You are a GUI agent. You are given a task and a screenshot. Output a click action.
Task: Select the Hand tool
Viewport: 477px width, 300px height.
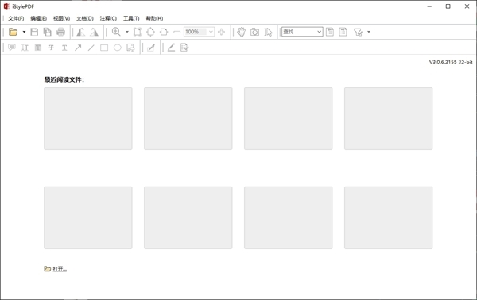tap(242, 32)
